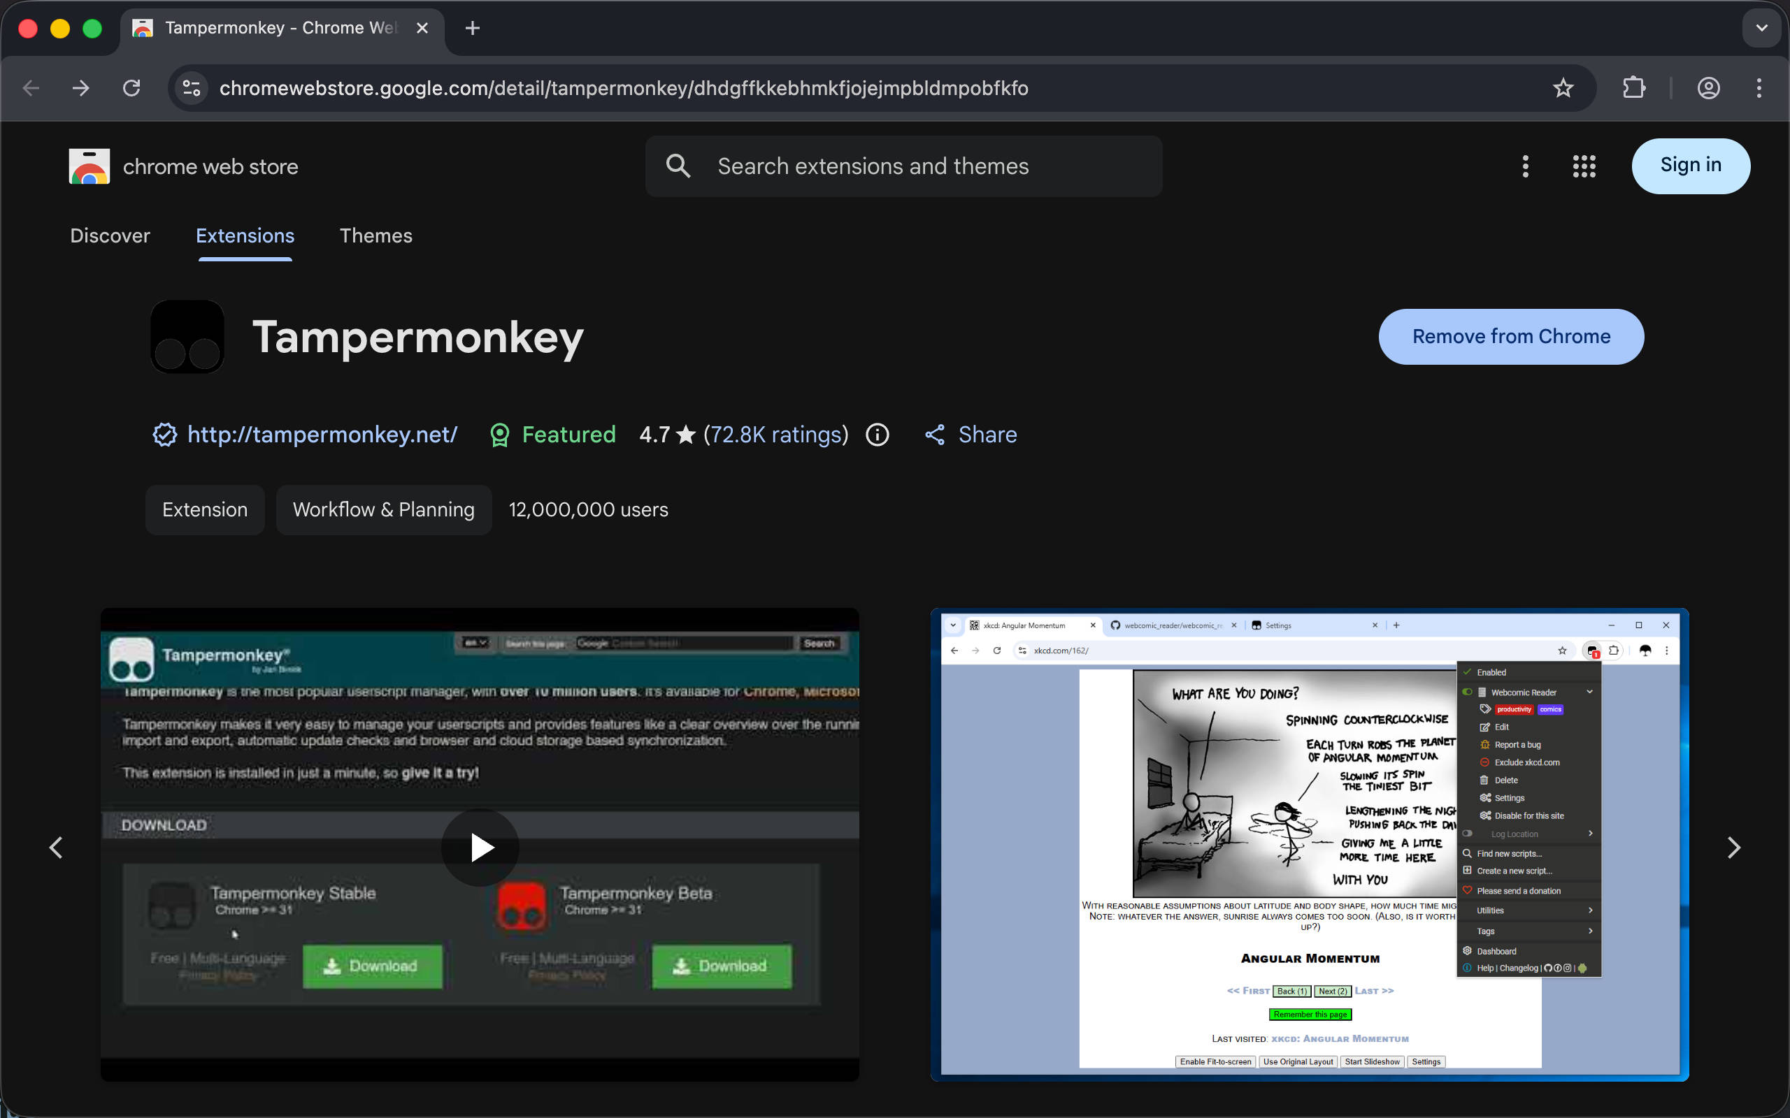This screenshot has width=1790, height=1118.
Task: Switch to the Themes tab
Action: 375,236
